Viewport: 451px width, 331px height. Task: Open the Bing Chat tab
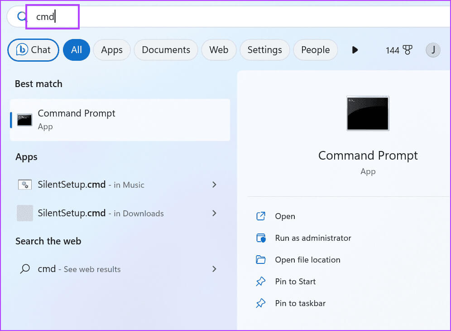coord(33,50)
